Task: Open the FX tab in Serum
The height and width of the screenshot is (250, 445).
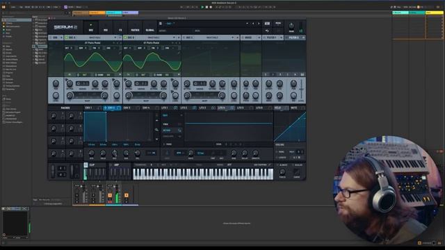Action: (120, 27)
